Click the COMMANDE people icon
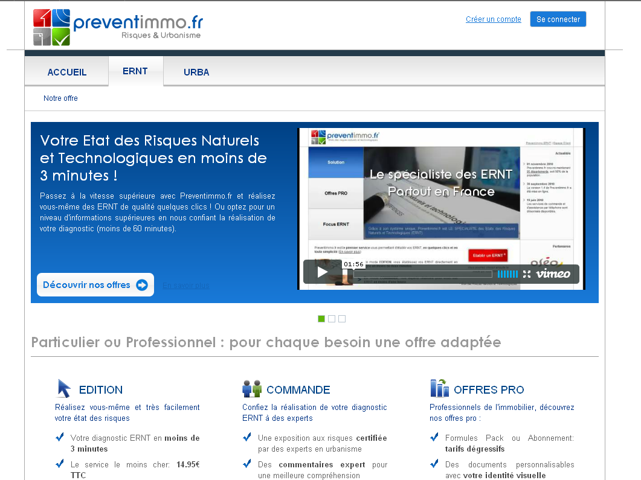The width and height of the screenshot is (641, 480). (252, 388)
